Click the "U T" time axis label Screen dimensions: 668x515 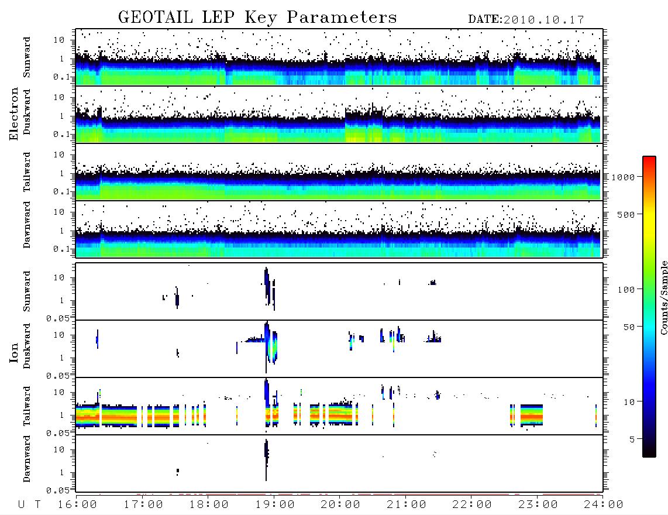tap(29, 505)
